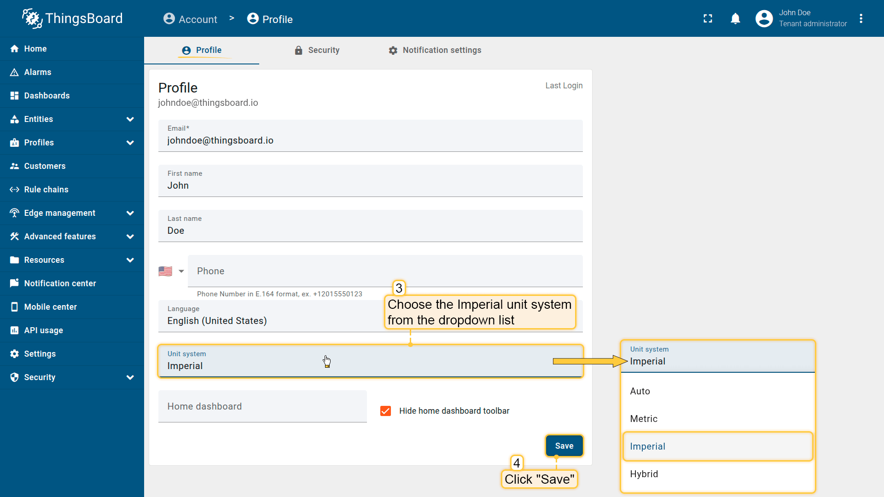Open the three-dot user menu
Viewport: 884px width, 497px height.
click(x=861, y=18)
